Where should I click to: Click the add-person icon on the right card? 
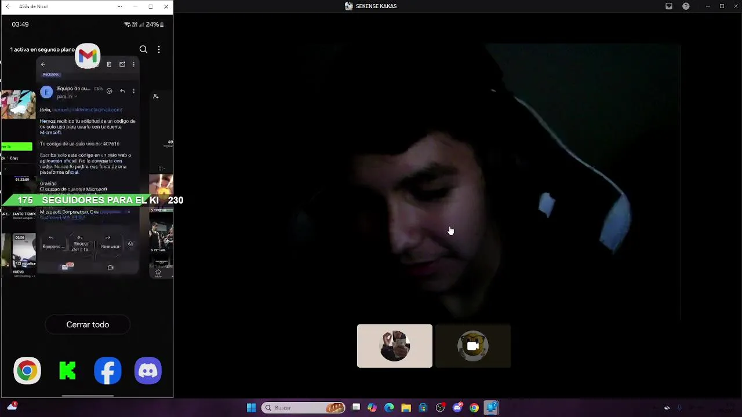155,96
